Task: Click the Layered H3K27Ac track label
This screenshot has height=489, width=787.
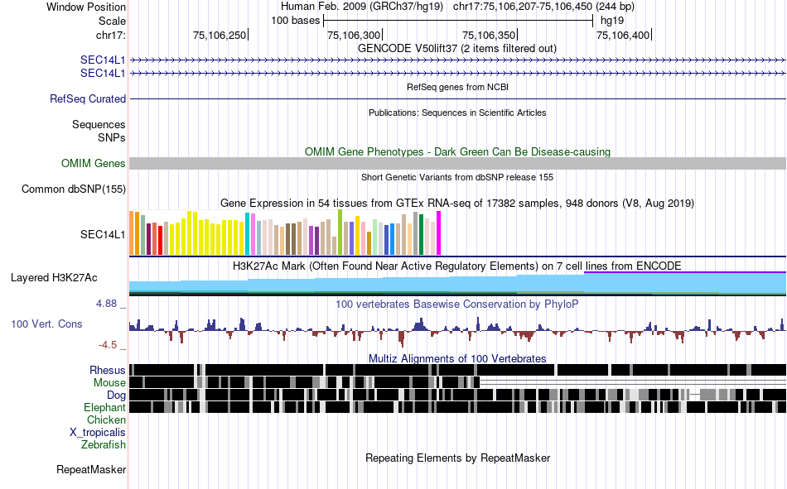Action: (x=54, y=277)
